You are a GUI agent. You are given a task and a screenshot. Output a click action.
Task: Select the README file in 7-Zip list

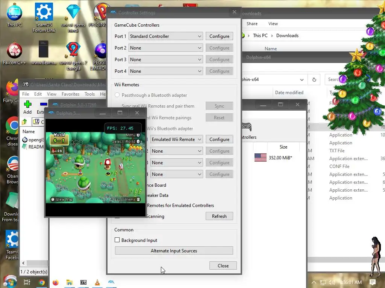33,147
